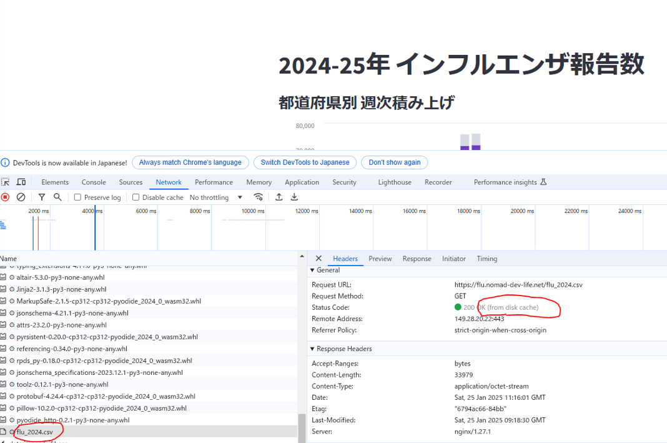Viewport: 667px width, 443px height.
Task: Toggle the device toolbar icon
Action: [x=21, y=182]
